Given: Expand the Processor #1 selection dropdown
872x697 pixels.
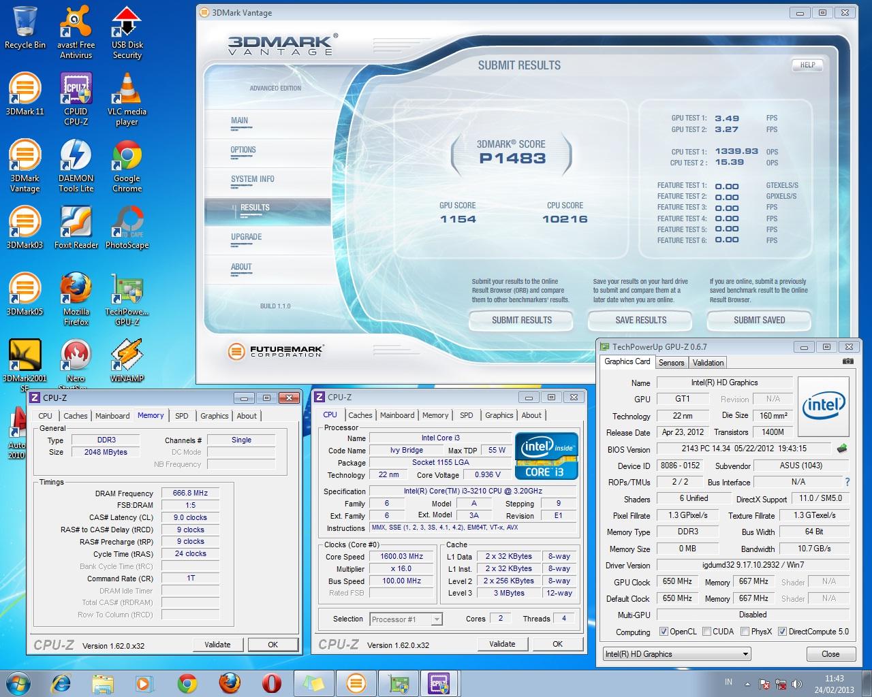Looking at the screenshot, I should (437, 619).
